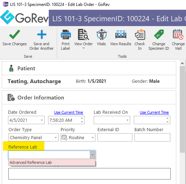This screenshot has width=186, height=184.
Task: Click Save and Order Another plus icon
Action: pyautogui.click(x=42, y=34)
